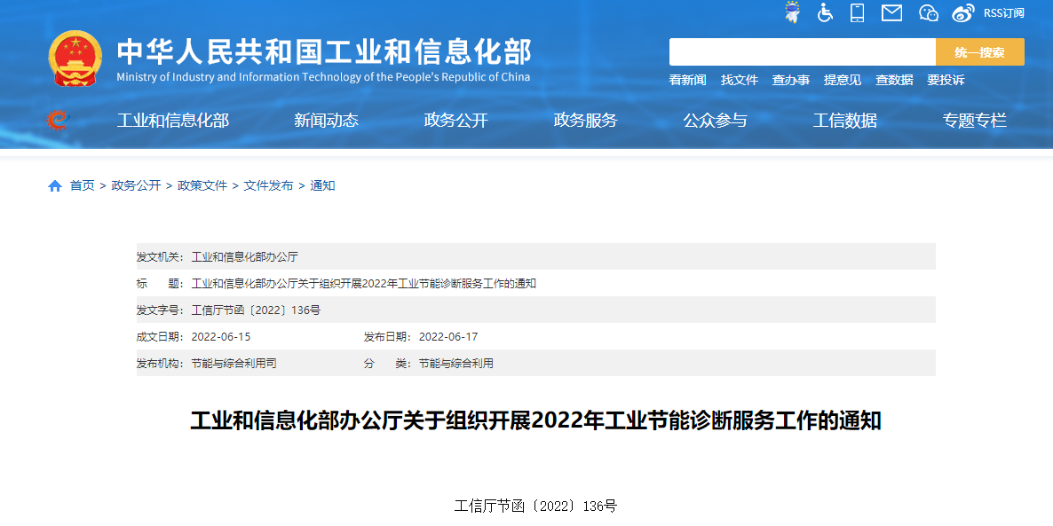This screenshot has width=1053, height=526.
Task: Open the 新闻动态 navigation menu
Action: 326,121
